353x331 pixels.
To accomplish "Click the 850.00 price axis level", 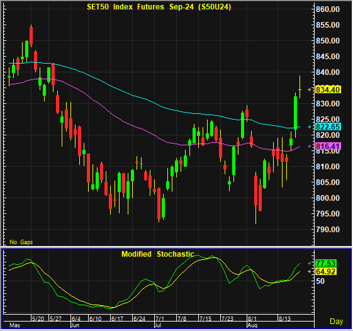I will (x=328, y=41).
